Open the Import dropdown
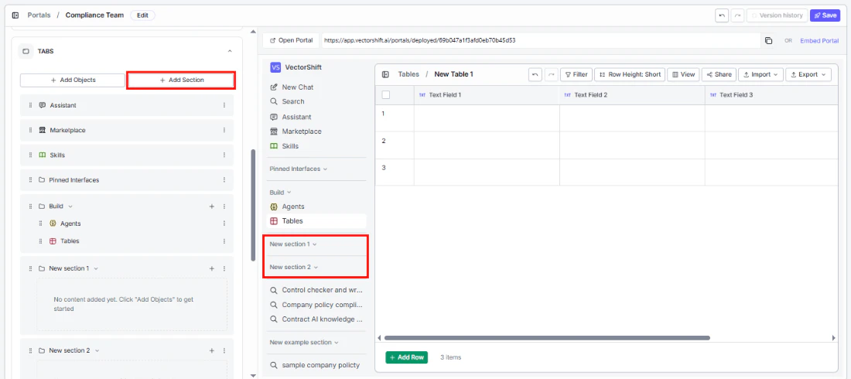 pos(760,74)
